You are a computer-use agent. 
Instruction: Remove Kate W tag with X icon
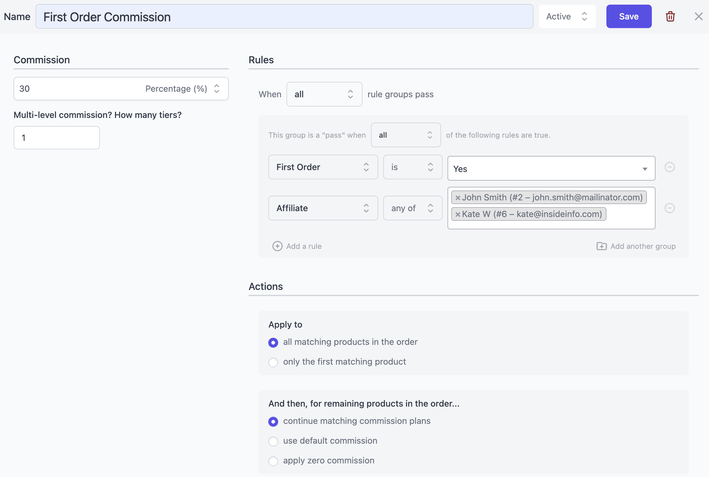pyautogui.click(x=457, y=214)
